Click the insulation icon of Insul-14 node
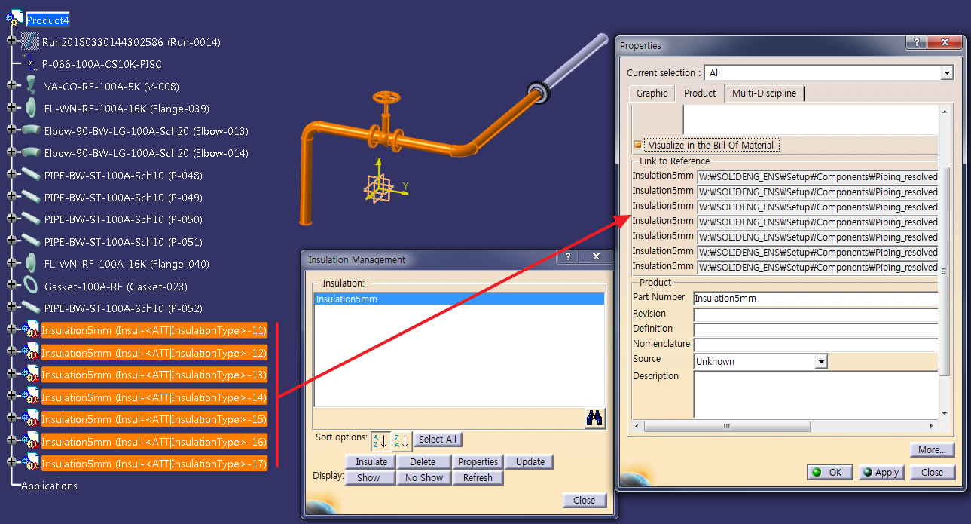 click(x=30, y=396)
